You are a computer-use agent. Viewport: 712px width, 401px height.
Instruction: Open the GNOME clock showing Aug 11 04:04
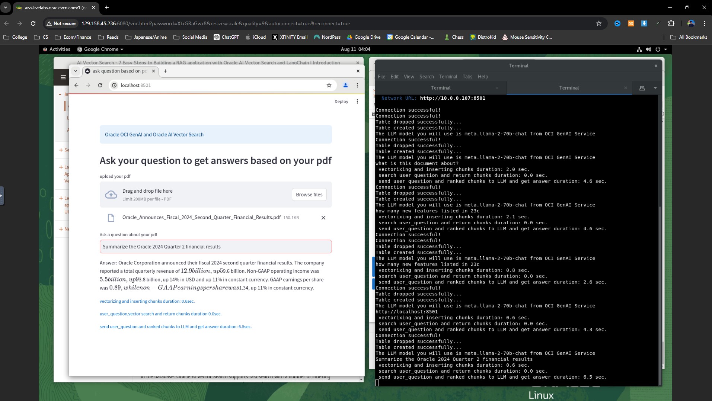coord(355,49)
